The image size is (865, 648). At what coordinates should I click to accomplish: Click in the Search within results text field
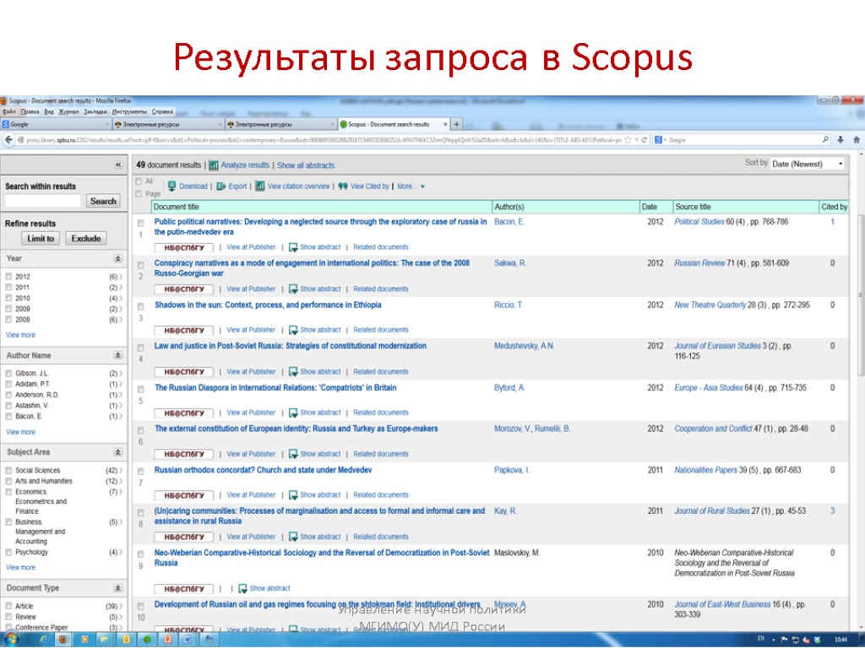(x=42, y=201)
